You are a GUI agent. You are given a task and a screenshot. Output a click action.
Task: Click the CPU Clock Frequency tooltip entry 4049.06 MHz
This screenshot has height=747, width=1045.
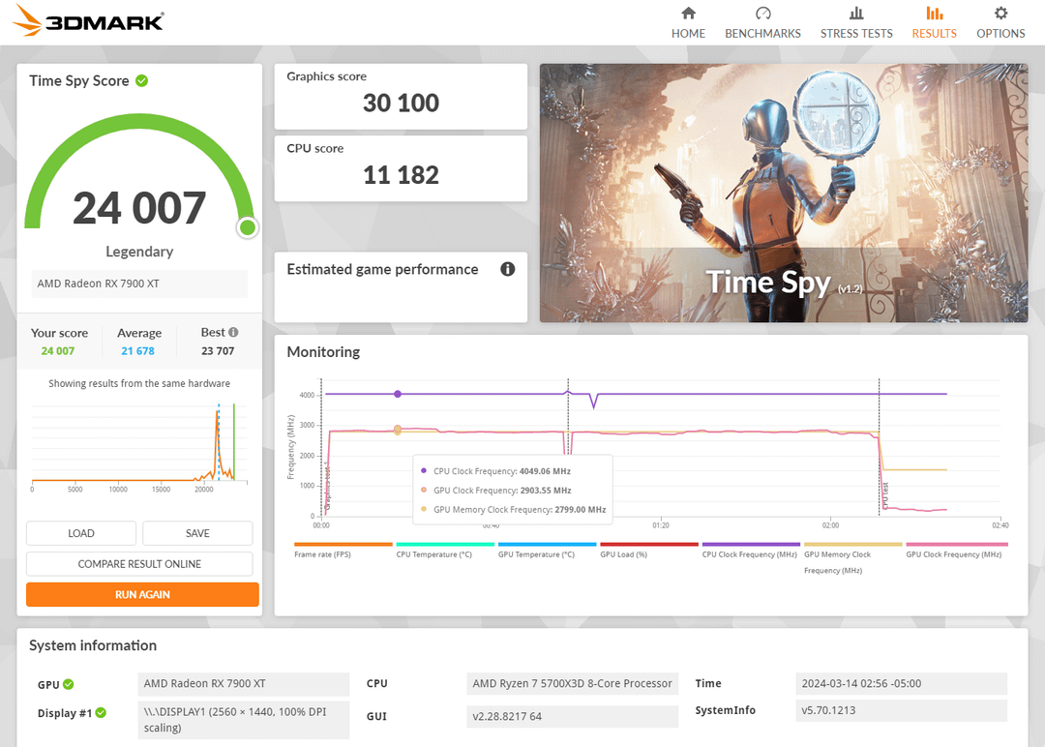click(495, 471)
